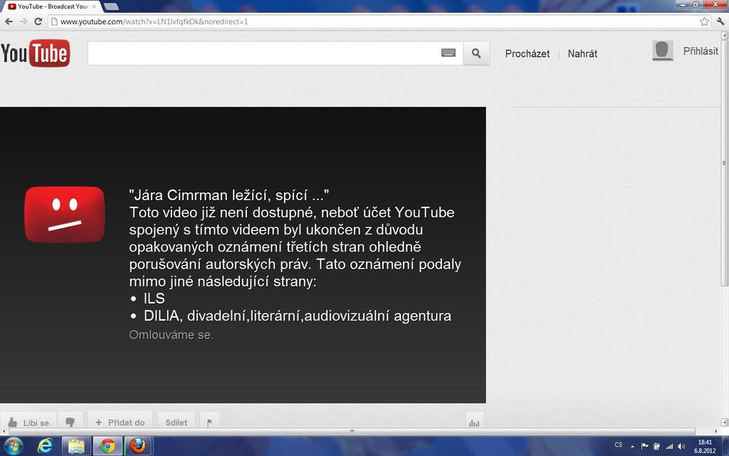Select the YouTube - Broadcast Yourself tab
The width and height of the screenshot is (729, 456).
coord(52,6)
